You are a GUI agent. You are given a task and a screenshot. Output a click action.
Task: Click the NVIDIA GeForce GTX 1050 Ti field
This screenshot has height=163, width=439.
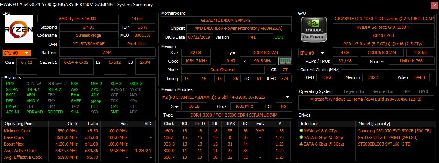tap(383, 27)
